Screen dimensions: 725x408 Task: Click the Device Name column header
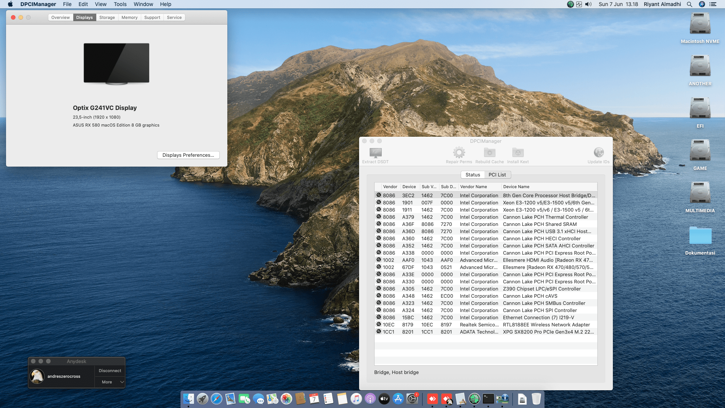tap(549, 187)
